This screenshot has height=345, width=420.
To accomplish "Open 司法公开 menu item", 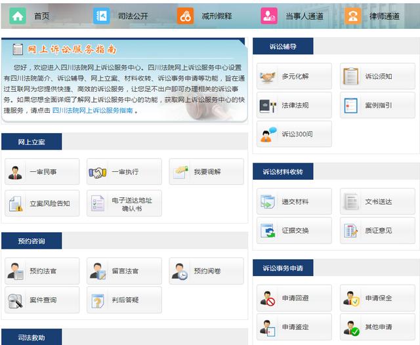I will click(x=133, y=16).
